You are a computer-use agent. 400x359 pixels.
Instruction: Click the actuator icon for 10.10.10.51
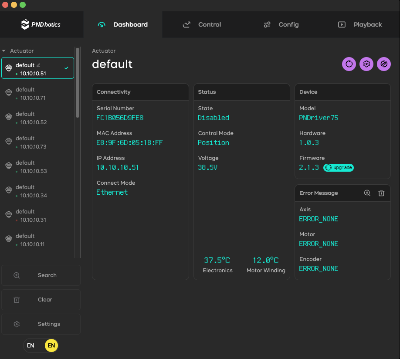click(x=9, y=68)
